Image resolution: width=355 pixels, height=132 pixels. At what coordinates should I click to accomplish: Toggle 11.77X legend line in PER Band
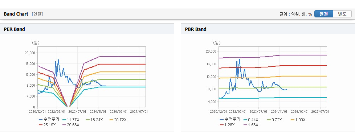[x=71, y=120]
